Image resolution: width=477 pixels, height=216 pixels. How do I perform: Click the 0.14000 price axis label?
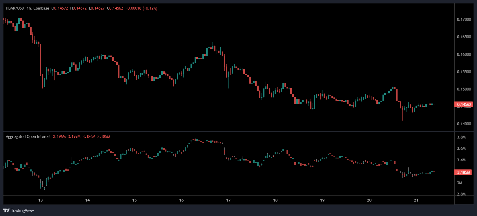coord(464,124)
